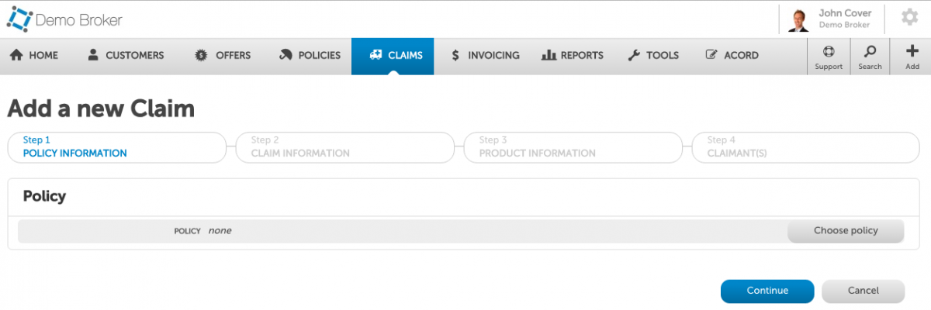Select Step 2 Claim Information
This screenshot has height=310, width=931.
(x=344, y=147)
